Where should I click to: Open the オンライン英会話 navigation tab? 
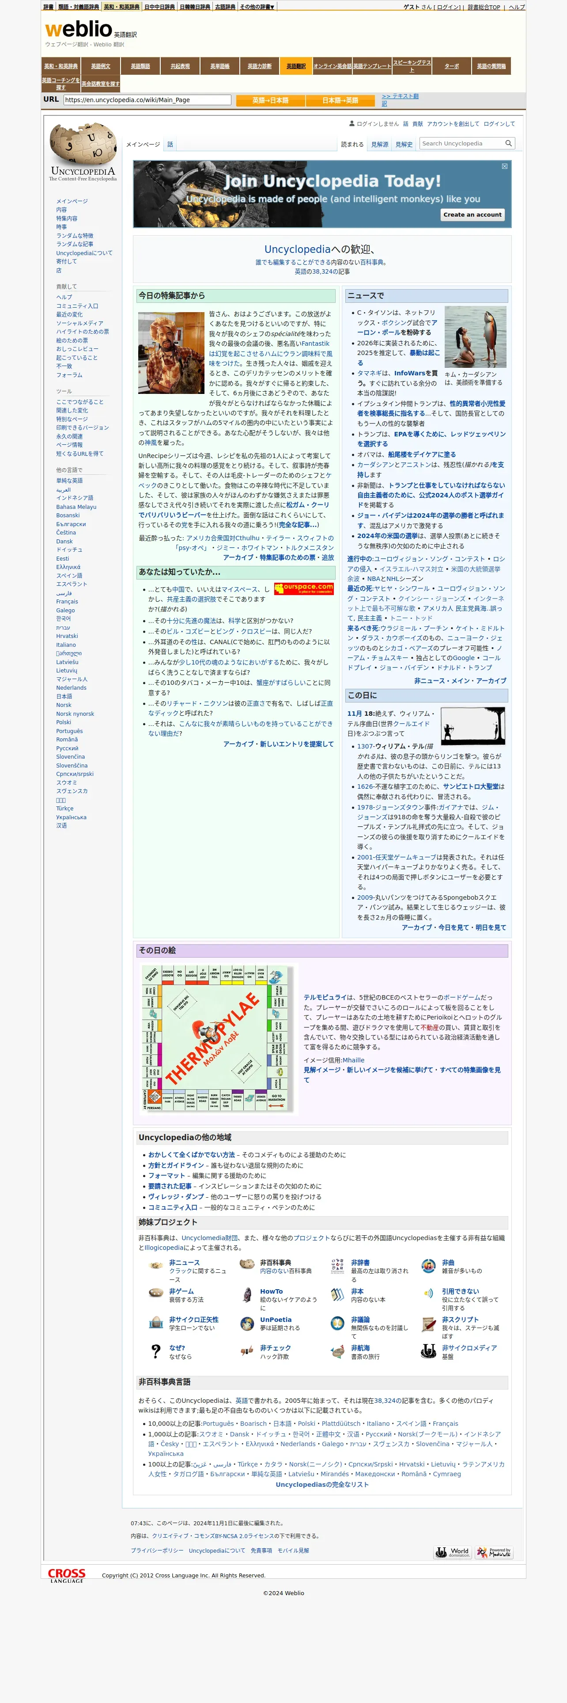pyautogui.click(x=332, y=66)
